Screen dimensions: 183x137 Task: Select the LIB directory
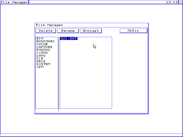40,59
